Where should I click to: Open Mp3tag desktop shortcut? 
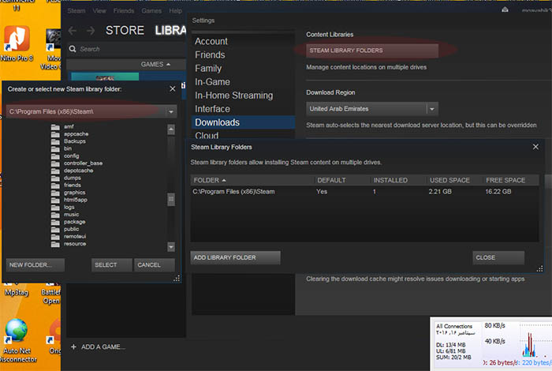[17, 290]
